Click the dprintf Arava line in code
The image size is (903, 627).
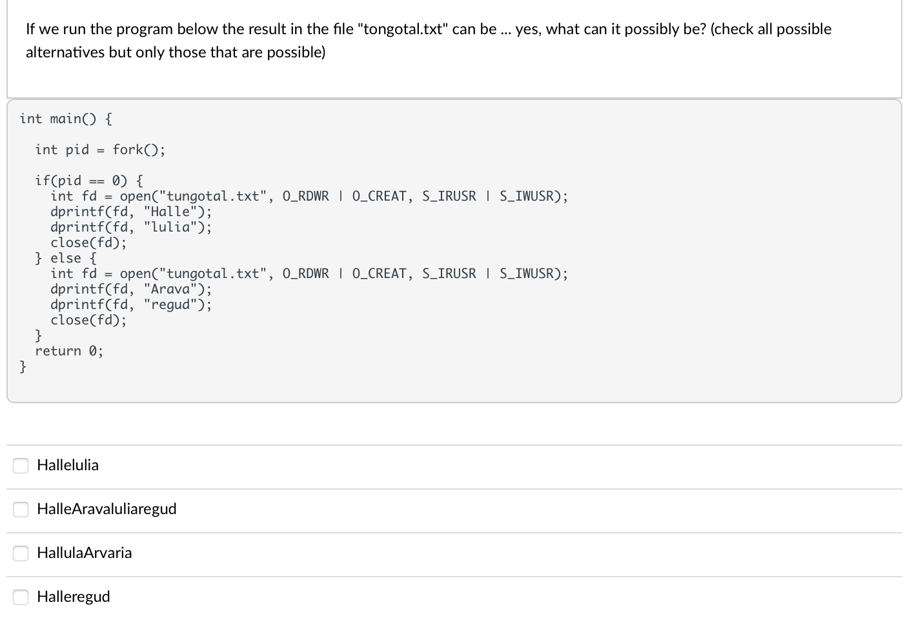(129, 289)
